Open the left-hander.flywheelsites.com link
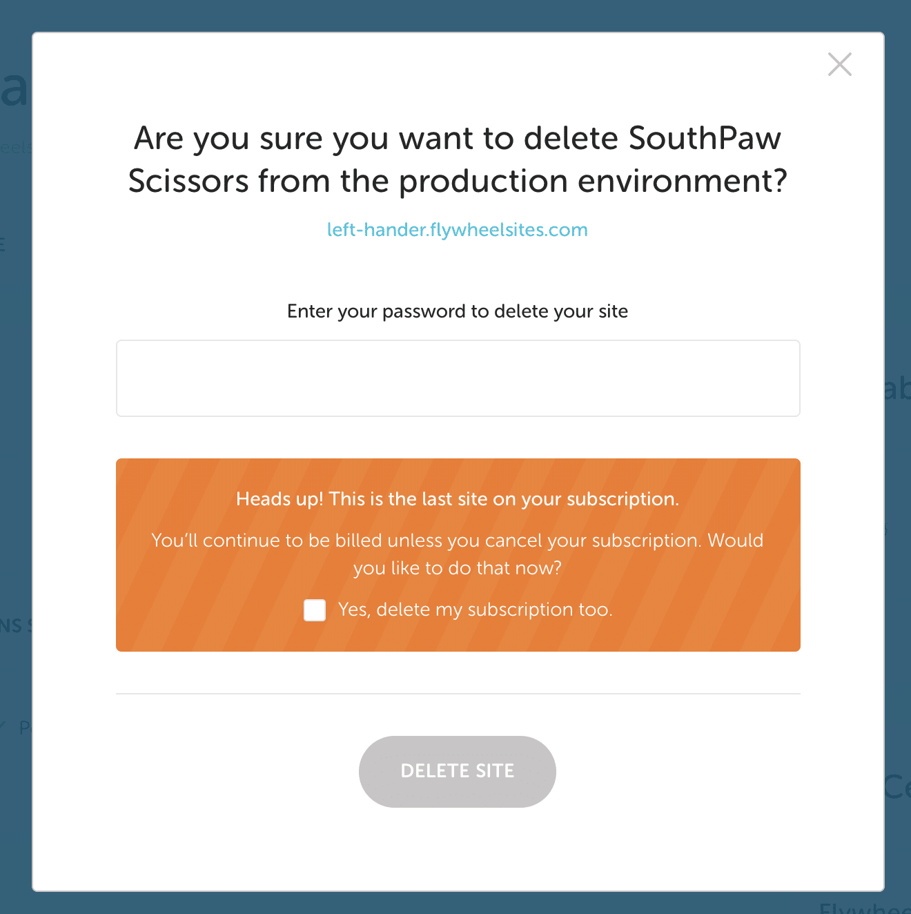The width and height of the screenshot is (911, 914). 457,230
